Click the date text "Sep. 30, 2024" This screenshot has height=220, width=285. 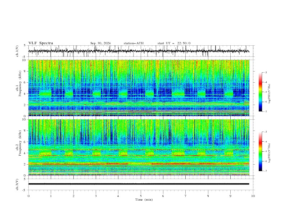pyautogui.click(x=100, y=43)
